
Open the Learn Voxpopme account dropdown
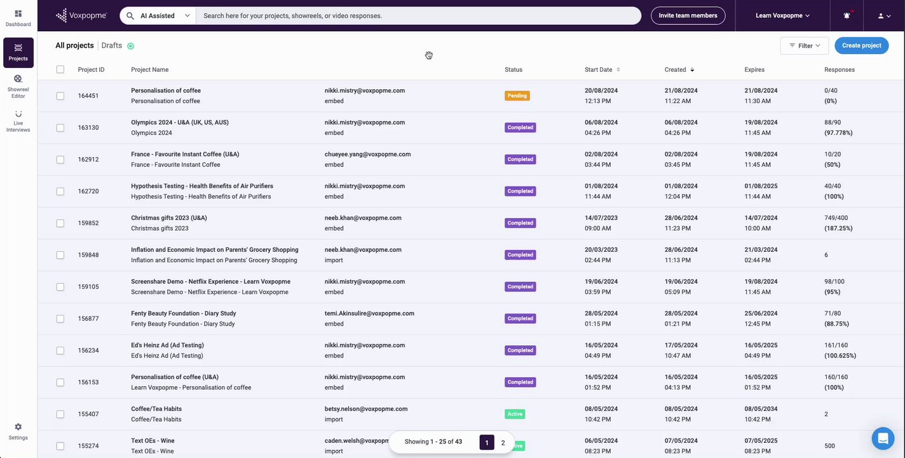point(782,16)
